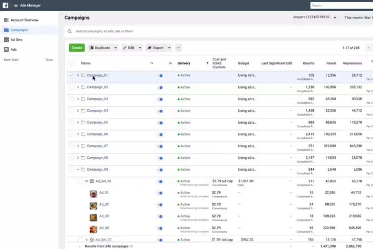Image resolution: width=373 pixels, height=249 pixels.
Task: Click the Facebook logo icon
Action: 5,5
